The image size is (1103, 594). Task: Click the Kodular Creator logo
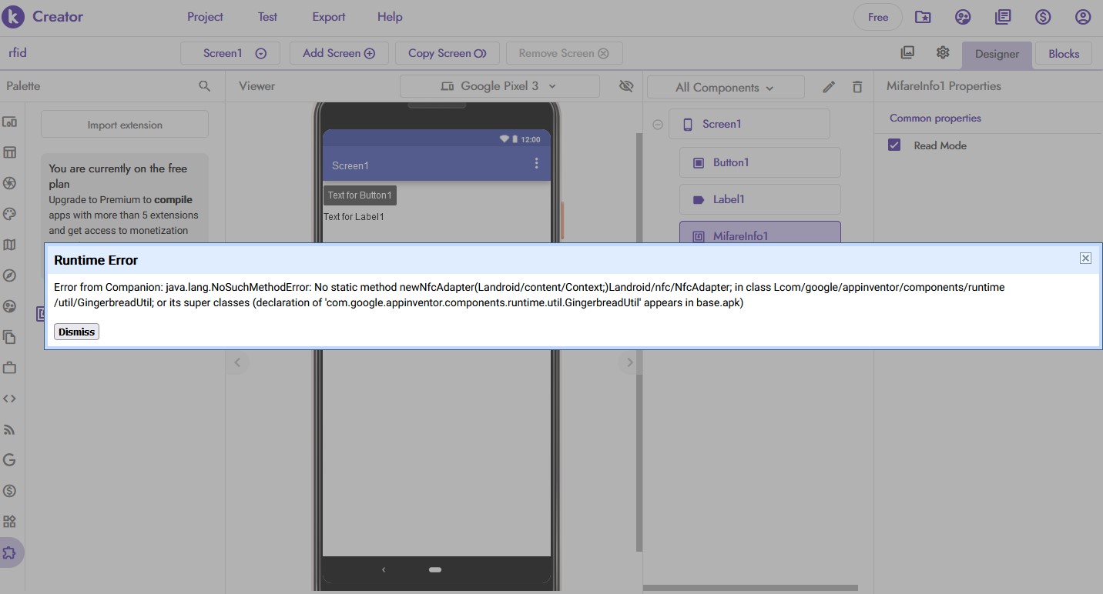tap(43, 16)
